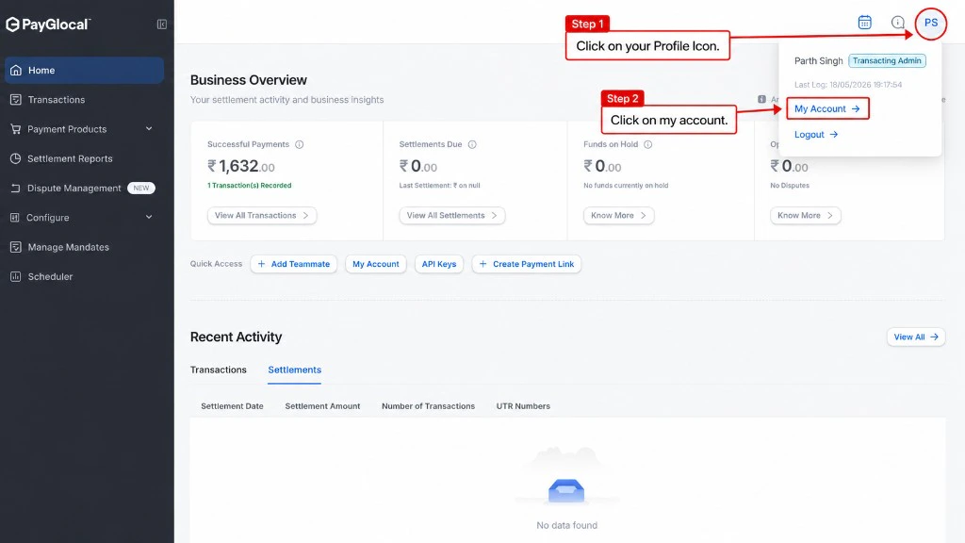Click View All in Recent Activity

(916, 337)
